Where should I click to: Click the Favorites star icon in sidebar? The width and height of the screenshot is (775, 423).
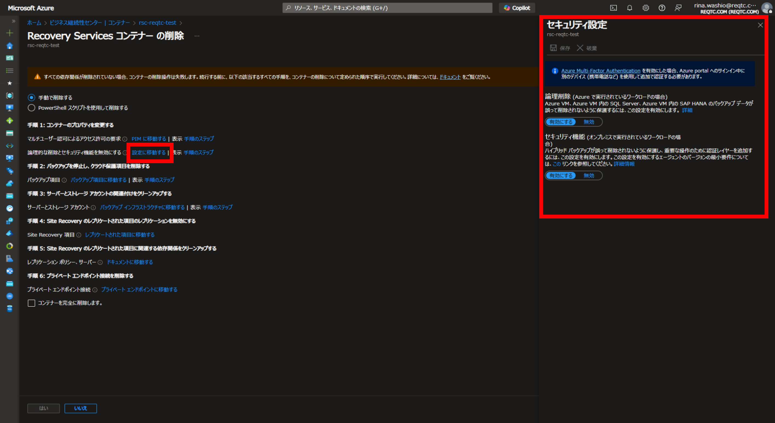(x=10, y=83)
